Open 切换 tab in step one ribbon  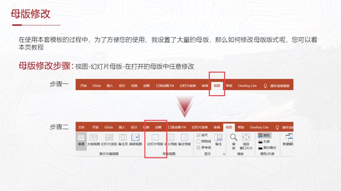[x=134, y=86]
